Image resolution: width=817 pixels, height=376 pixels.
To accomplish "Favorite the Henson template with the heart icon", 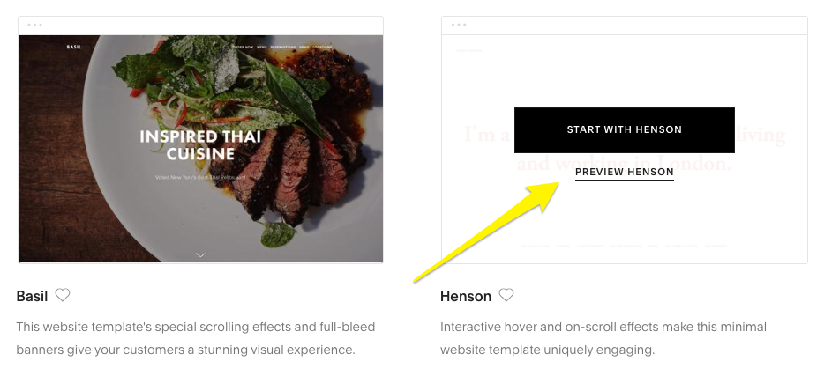I will [506, 295].
